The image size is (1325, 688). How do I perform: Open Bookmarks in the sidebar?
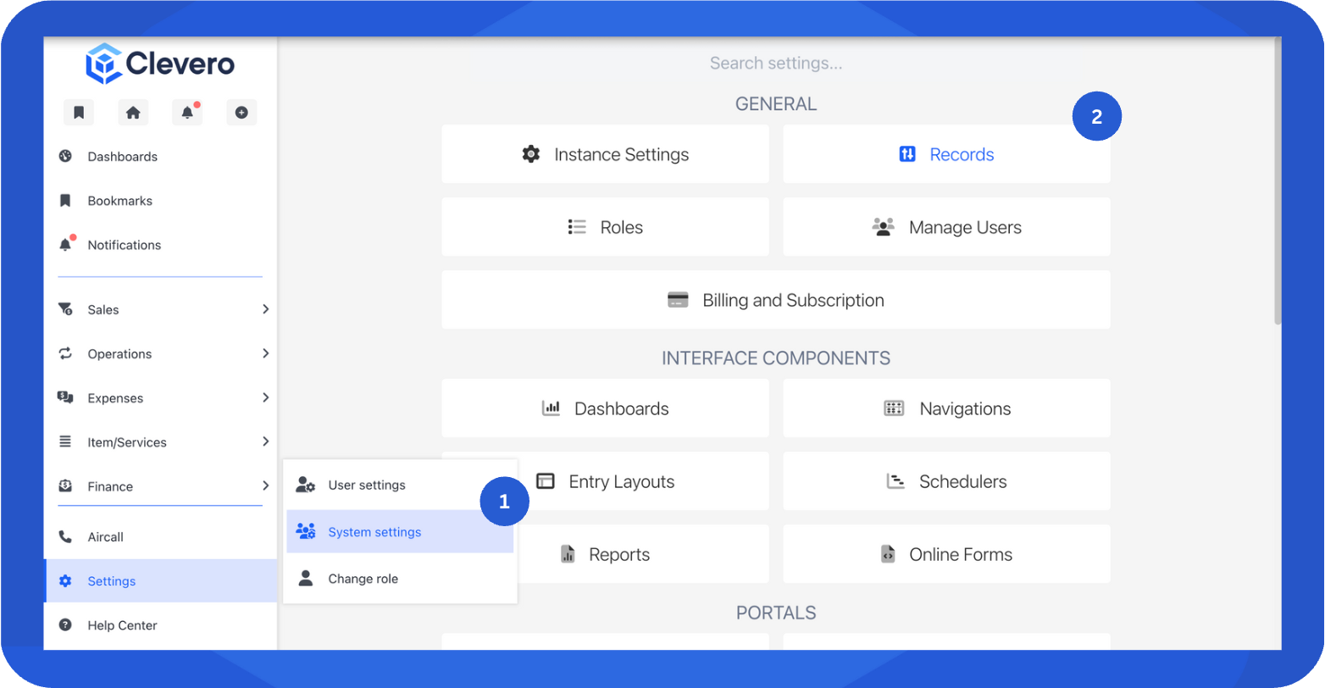(x=161, y=201)
